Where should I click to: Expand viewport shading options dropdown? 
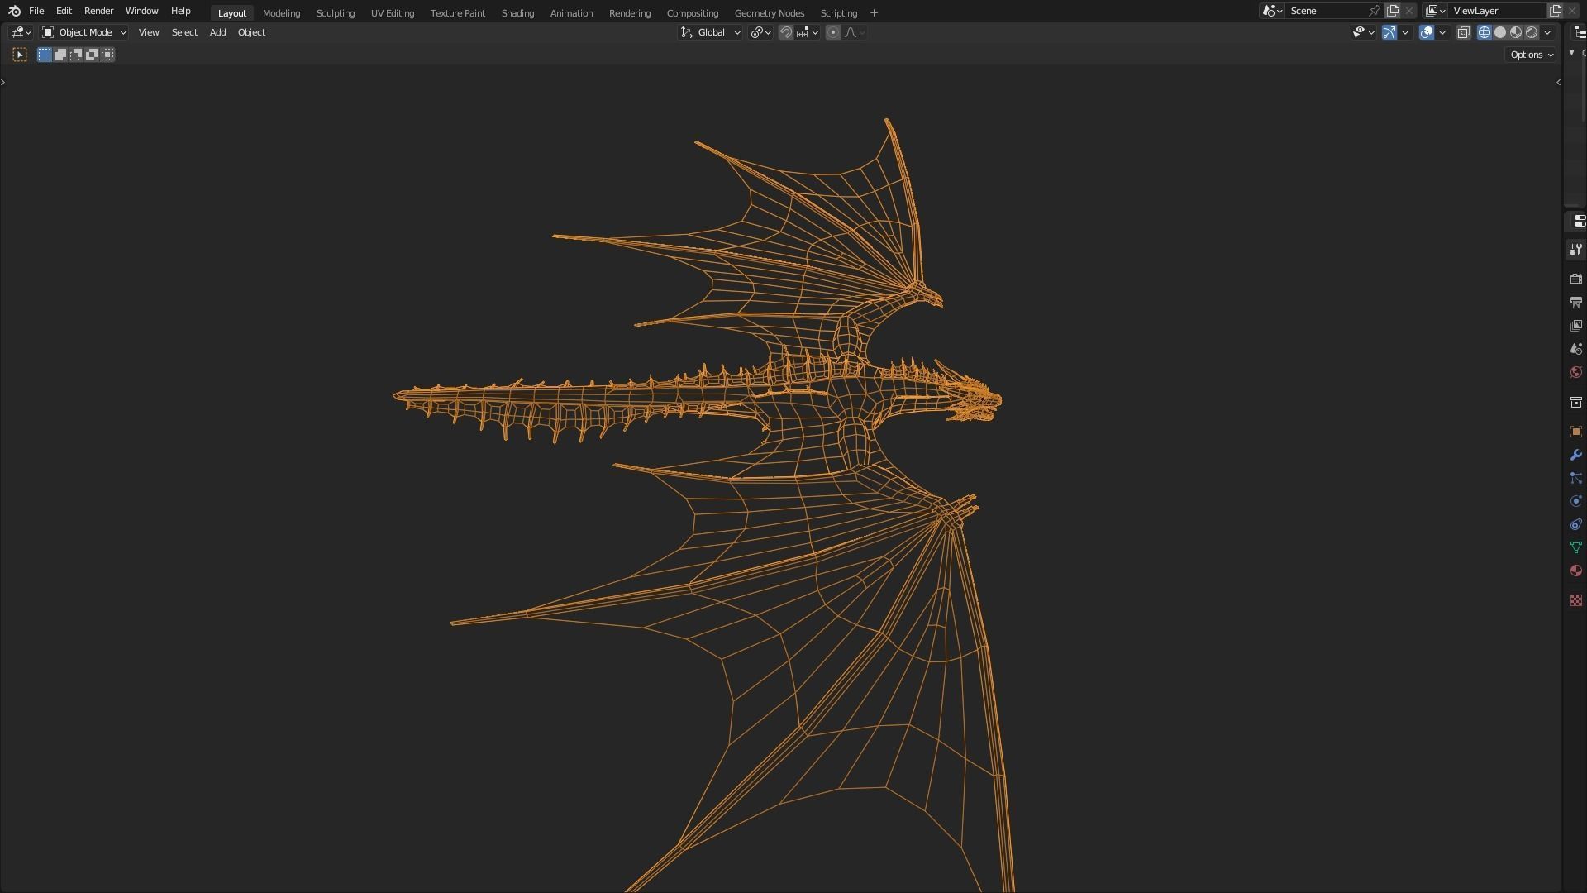point(1547,32)
